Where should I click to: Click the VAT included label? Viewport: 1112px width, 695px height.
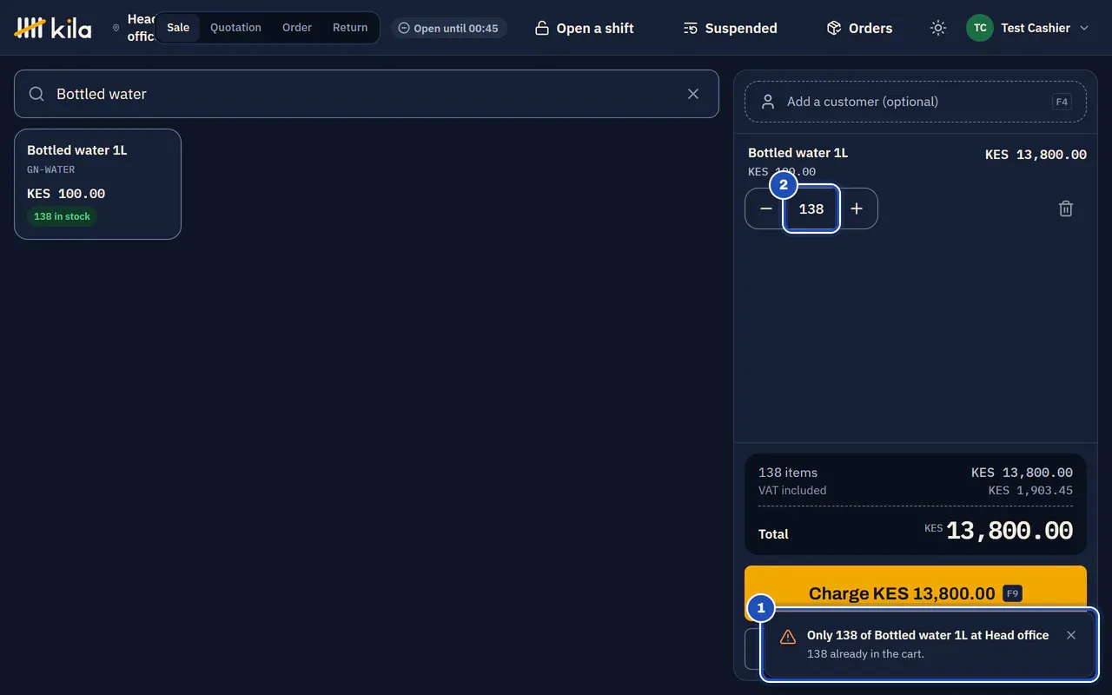click(792, 490)
